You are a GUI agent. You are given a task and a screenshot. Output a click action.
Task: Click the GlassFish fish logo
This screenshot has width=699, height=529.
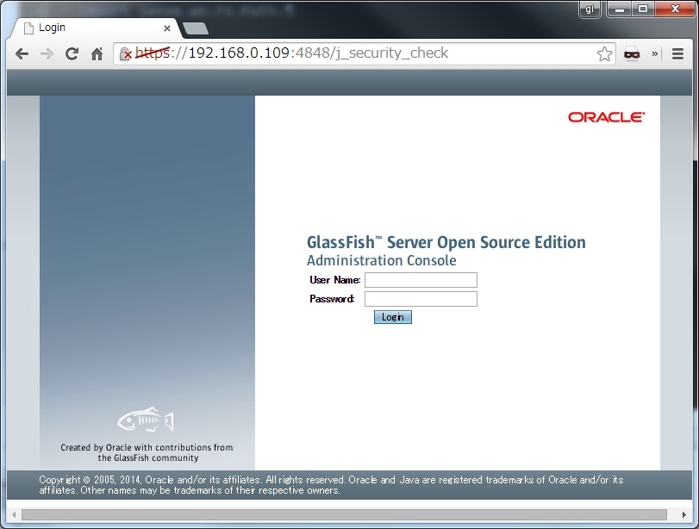tap(146, 420)
